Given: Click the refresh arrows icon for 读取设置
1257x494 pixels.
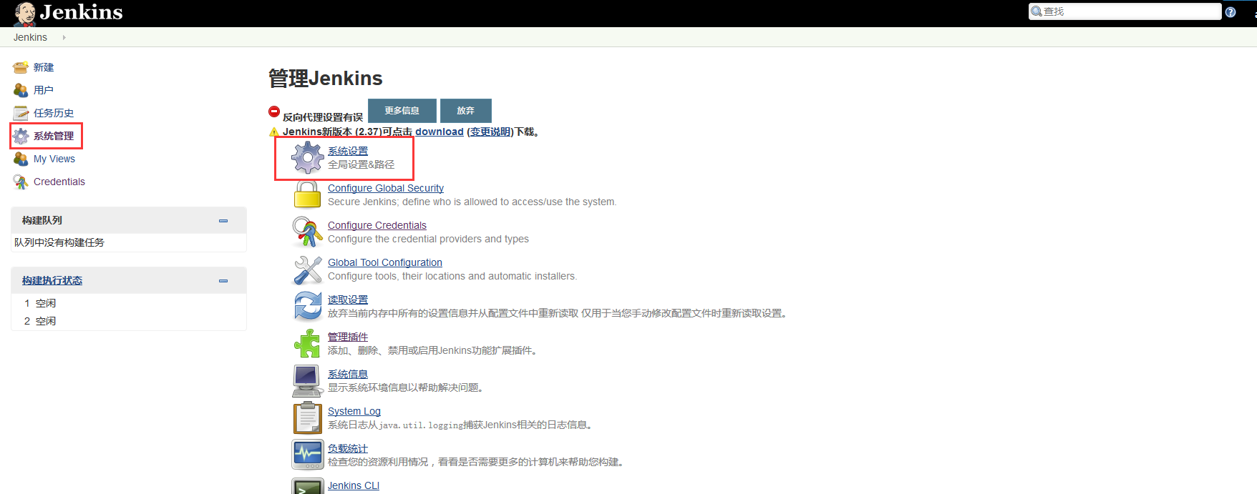Looking at the screenshot, I should [x=308, y=306].
